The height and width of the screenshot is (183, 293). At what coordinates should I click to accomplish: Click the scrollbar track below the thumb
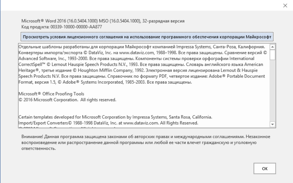pos(273,91)
